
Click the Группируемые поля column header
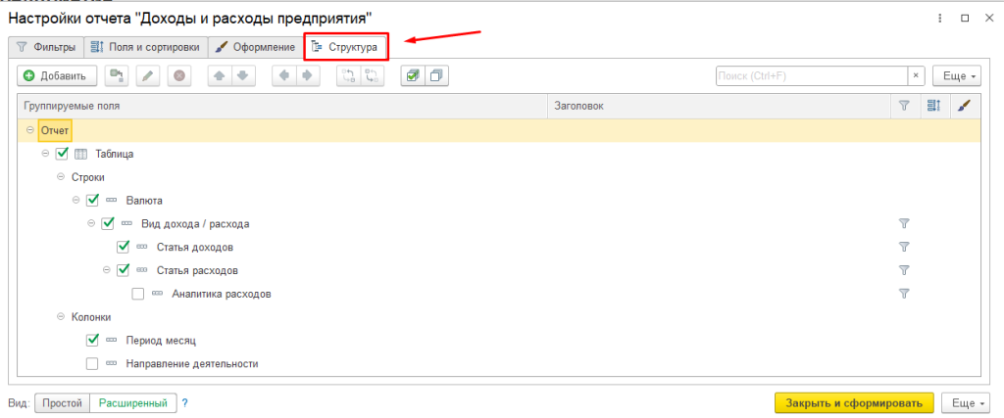[x=282, y=107]
